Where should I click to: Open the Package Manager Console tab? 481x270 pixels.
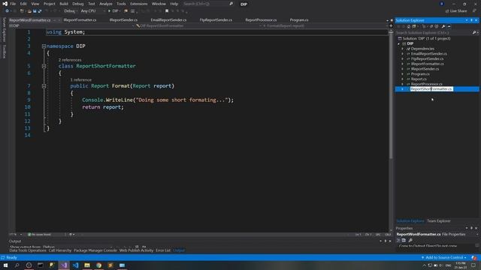95,250
